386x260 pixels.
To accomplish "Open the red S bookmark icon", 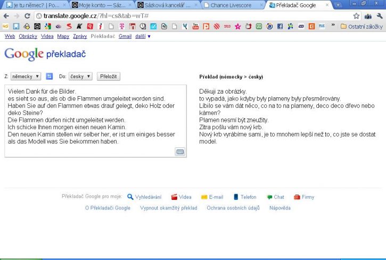I will pos(69,26).
